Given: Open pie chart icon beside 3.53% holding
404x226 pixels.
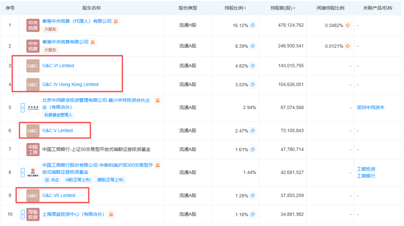Looking at the screenshot, I should click(253, 85).
